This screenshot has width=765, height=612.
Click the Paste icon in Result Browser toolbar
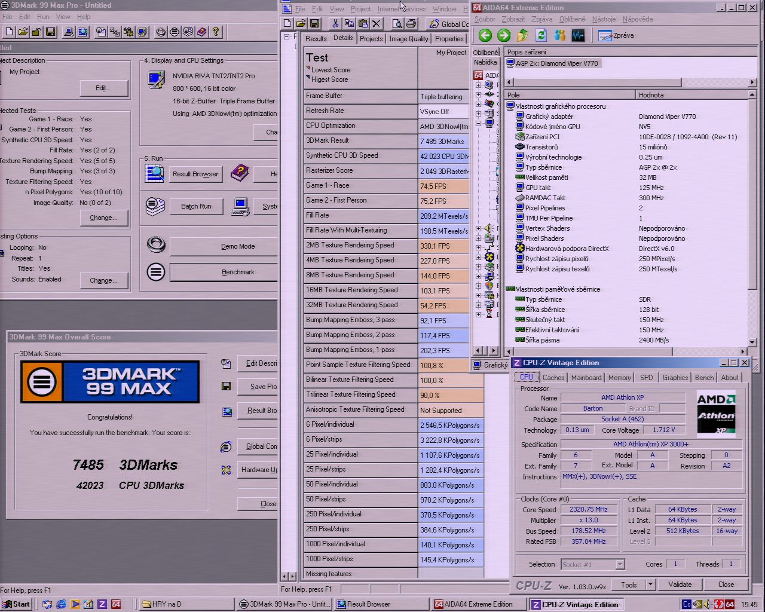[363, 23]
